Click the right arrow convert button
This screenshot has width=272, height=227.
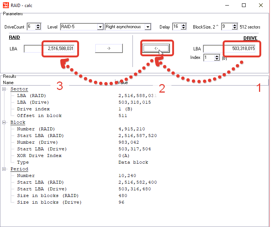pyautogui.click(x=109, y=48)
